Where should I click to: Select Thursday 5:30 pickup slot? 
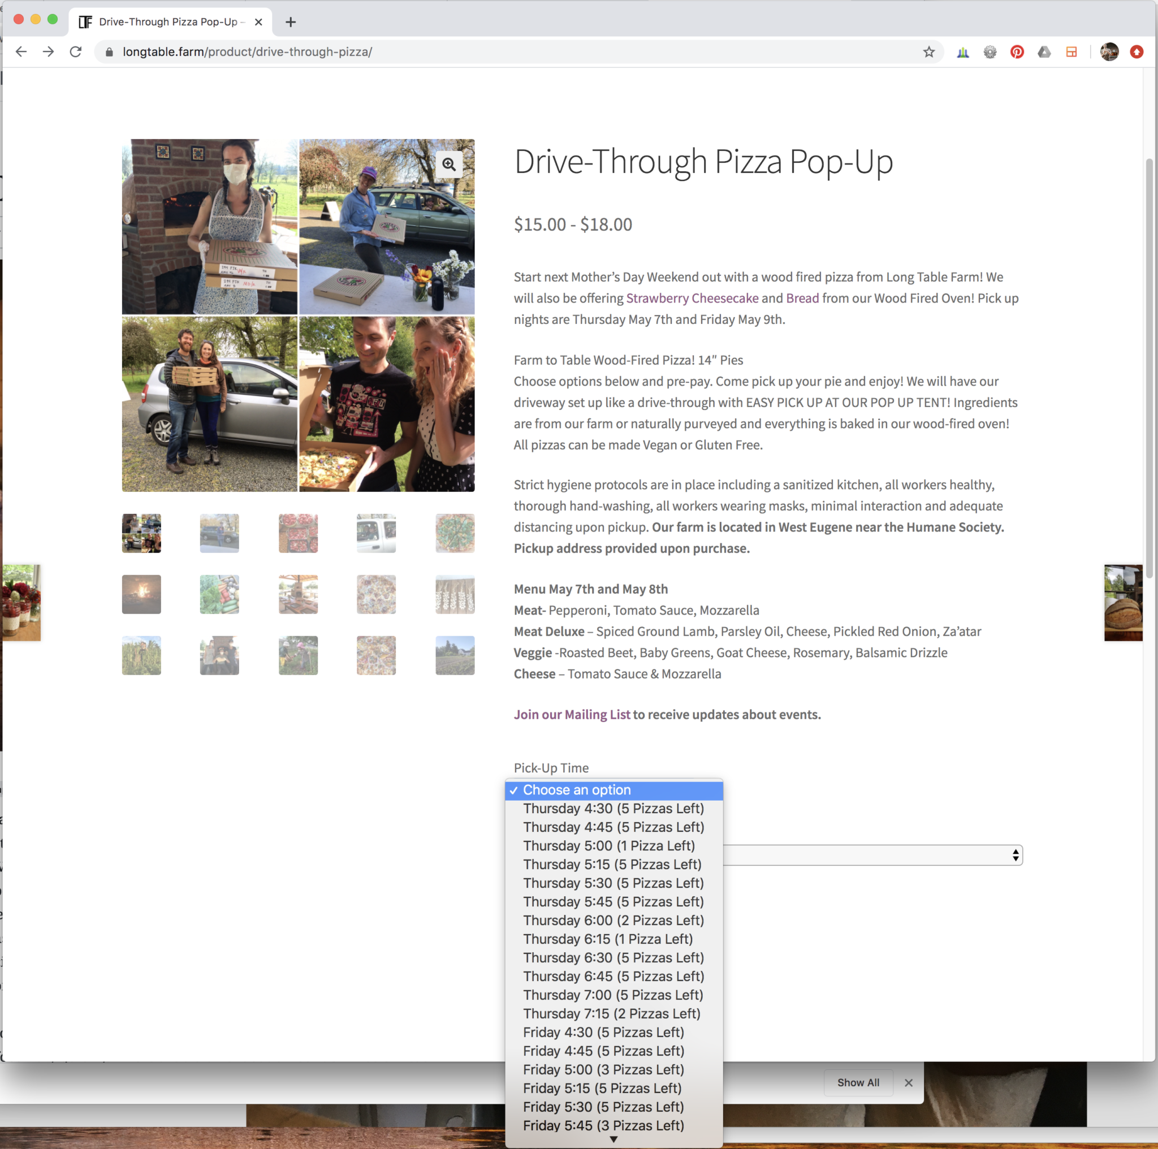click(x=613, y=883)
